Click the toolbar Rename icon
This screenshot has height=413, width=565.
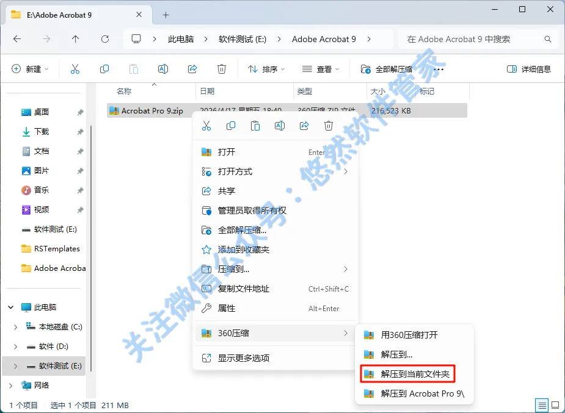tap(163, 69)
